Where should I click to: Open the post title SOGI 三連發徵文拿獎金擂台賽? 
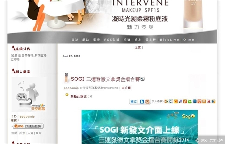pyautogui.click(x=105, y=79)
